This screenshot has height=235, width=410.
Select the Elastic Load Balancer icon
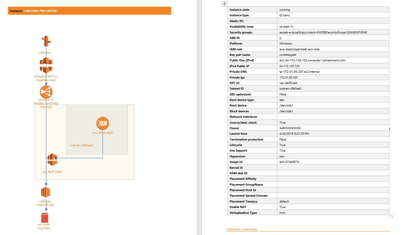click(x=46, y=92)
